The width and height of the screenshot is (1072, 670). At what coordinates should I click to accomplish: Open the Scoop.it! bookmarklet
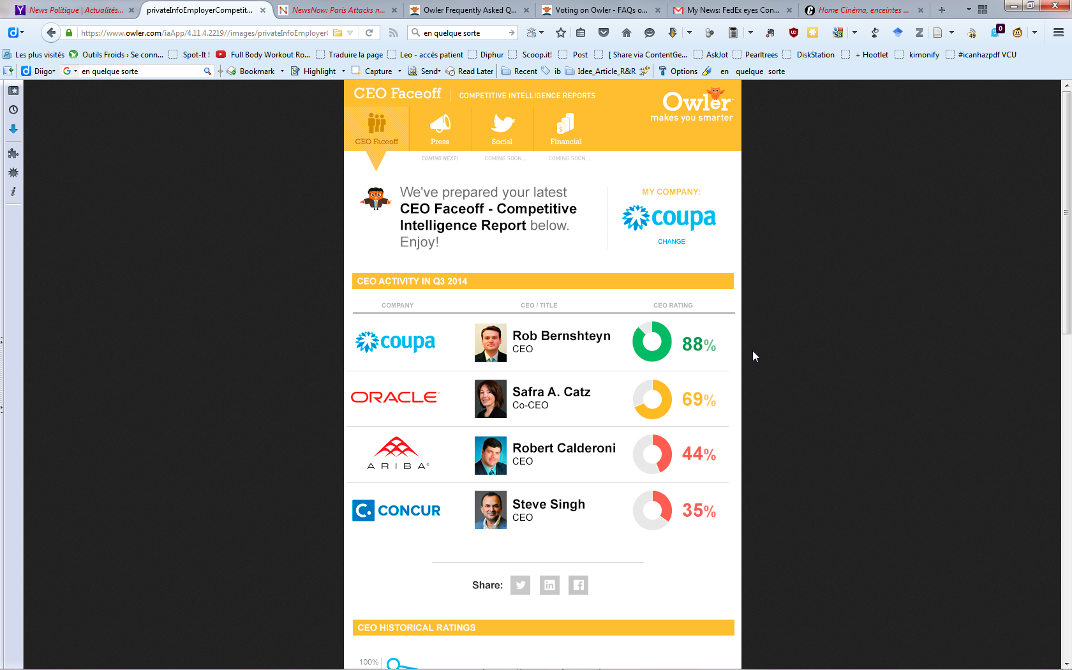coord(530,54)
